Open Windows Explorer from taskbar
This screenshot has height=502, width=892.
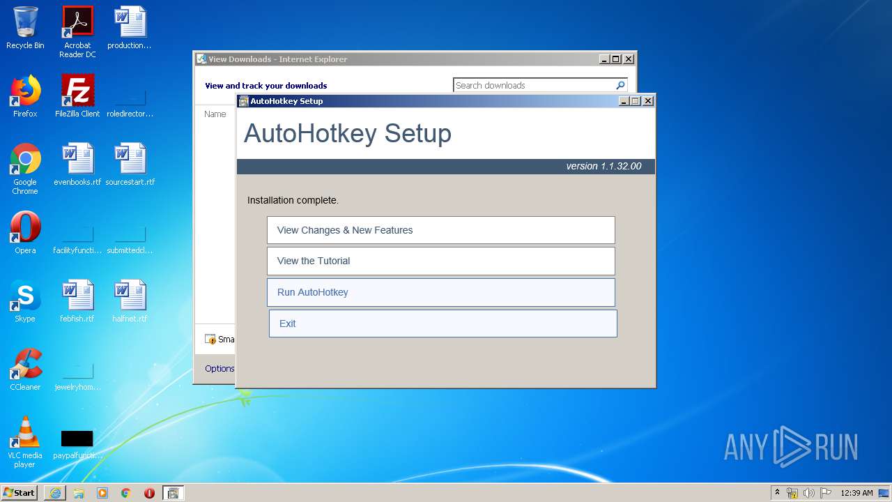[x=79, y=493]
